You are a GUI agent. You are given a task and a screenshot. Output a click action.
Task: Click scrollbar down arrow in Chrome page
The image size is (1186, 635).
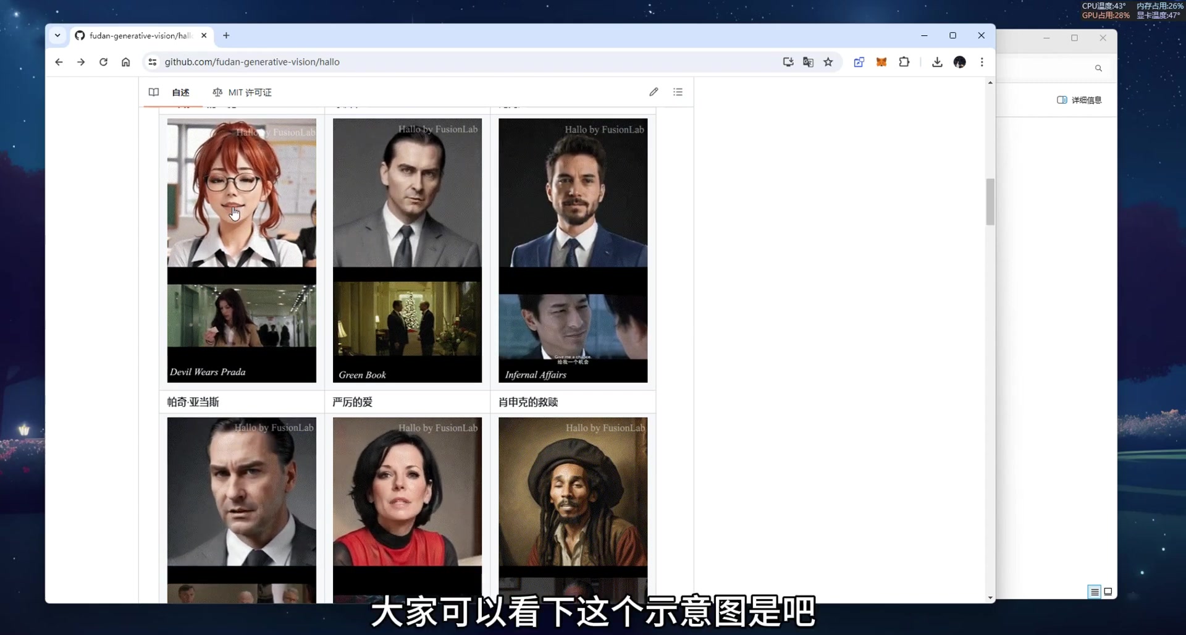coord(990,598)
